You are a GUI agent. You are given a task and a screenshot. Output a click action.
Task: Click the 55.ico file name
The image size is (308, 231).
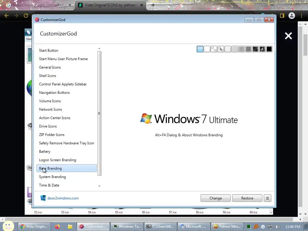(119, 212)
